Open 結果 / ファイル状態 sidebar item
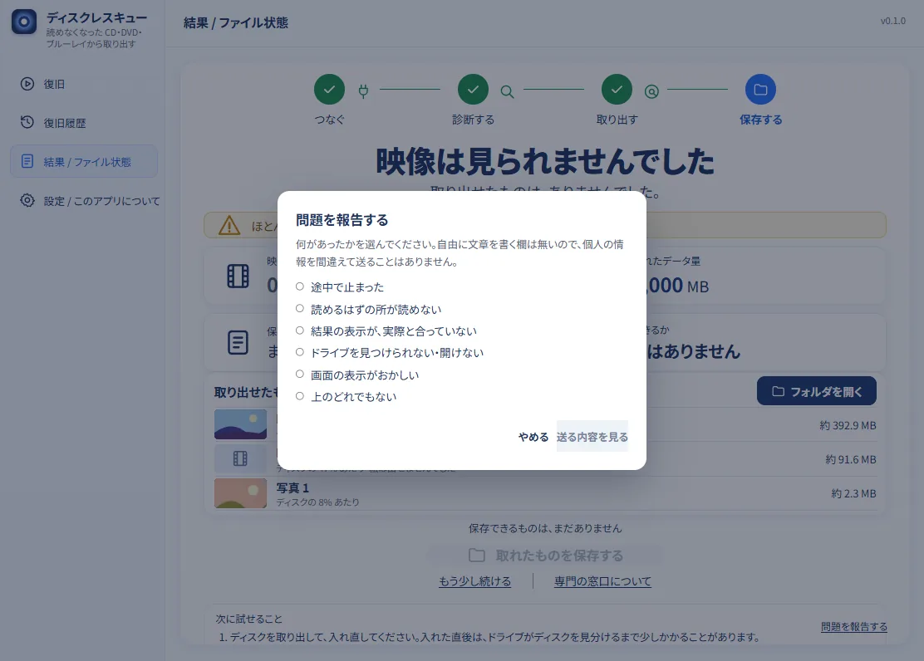The width and height of the screenshot is (924, 661). point(84,161)
